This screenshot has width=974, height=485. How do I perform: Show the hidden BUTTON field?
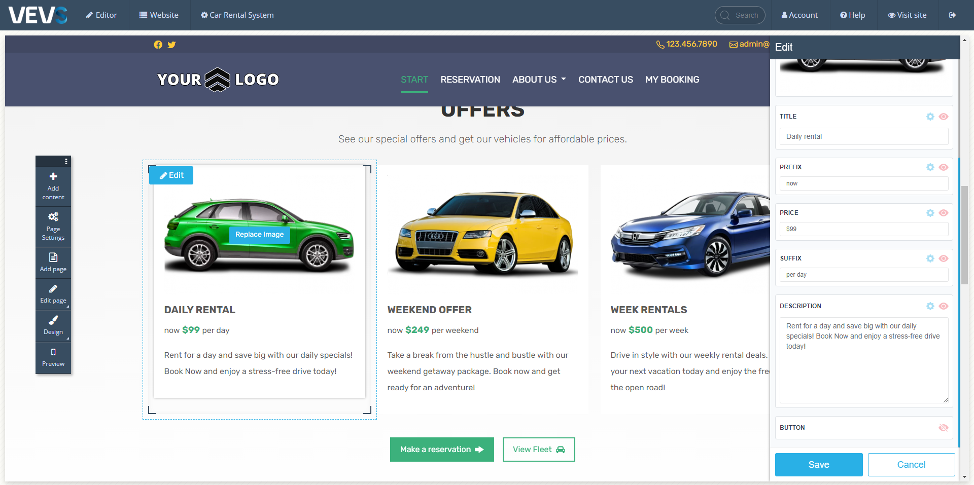click(x=944, y=428)
